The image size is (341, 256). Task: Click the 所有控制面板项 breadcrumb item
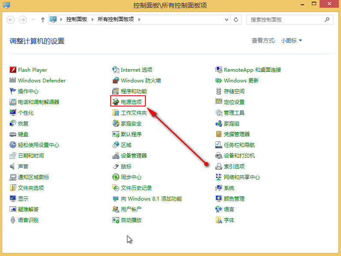(116, 19)
